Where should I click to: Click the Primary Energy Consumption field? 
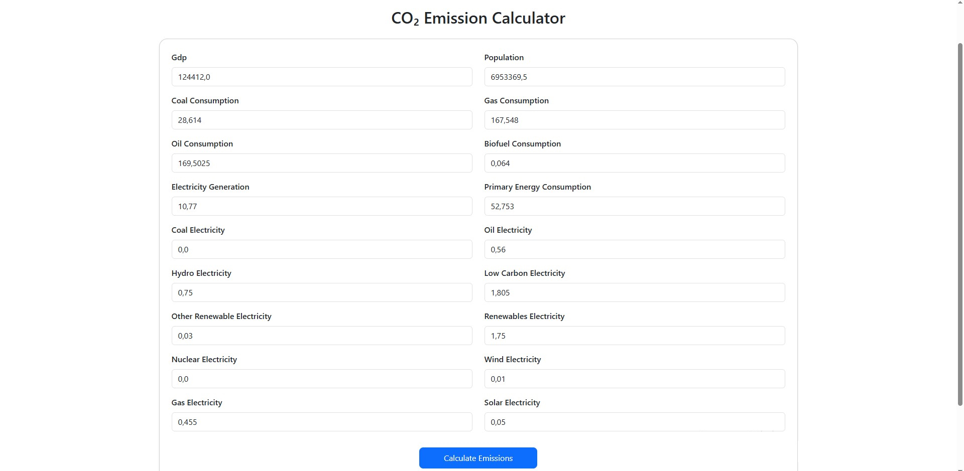tap(635, 206)
